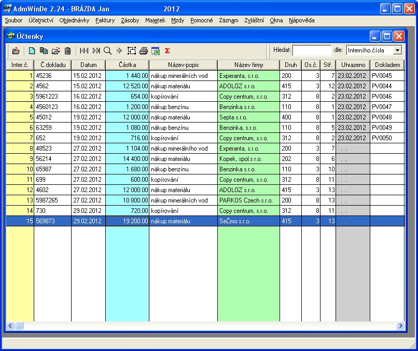This screenshot has height=351, width=418.
Task: Select nákup minerálního vod description cell
Action: pyautogui.click(x=183, y=148)
